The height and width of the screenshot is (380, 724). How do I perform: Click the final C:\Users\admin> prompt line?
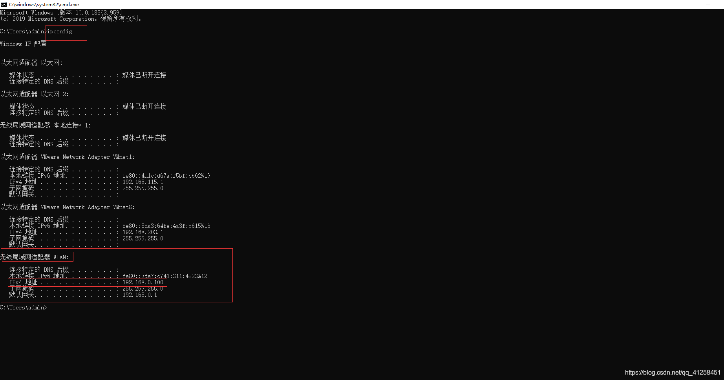24,307
